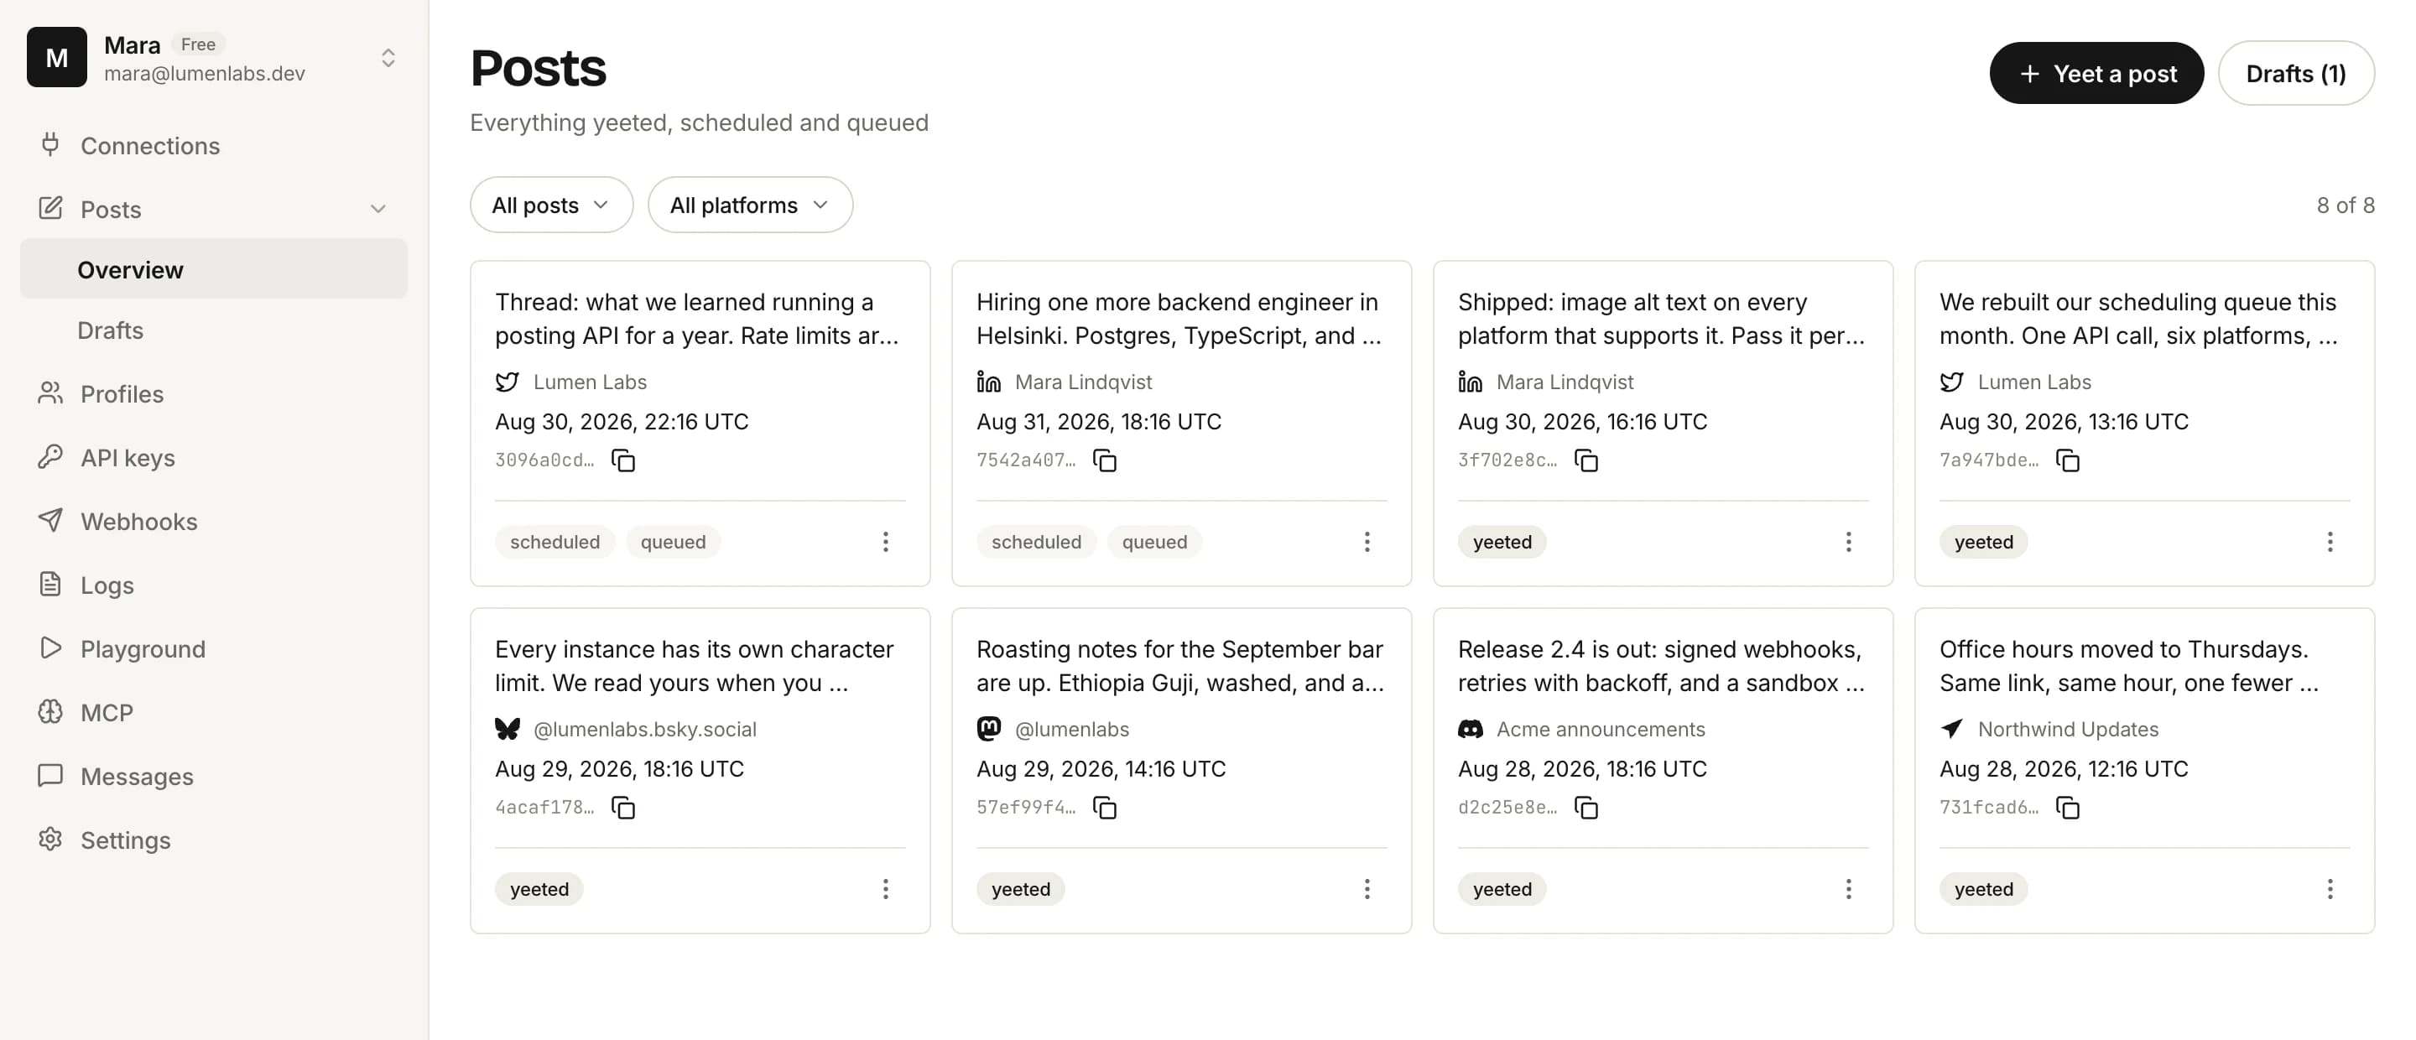Click the date Aug 31, 2026, 18:16 UTC
Image resolution: width=2416 pixels, height=1040 pixels.
point(1098,422)
